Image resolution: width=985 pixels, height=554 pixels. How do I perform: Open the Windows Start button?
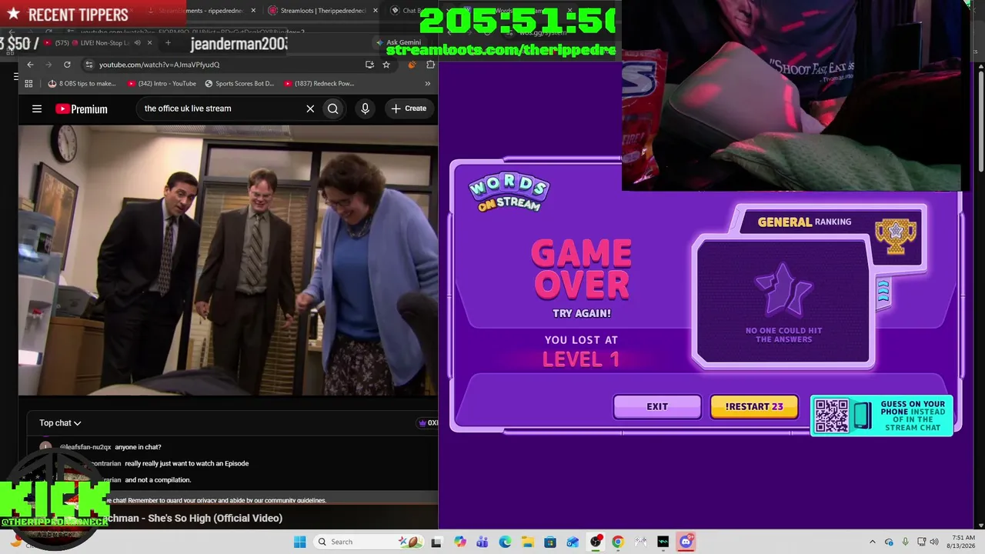[299, 542]
